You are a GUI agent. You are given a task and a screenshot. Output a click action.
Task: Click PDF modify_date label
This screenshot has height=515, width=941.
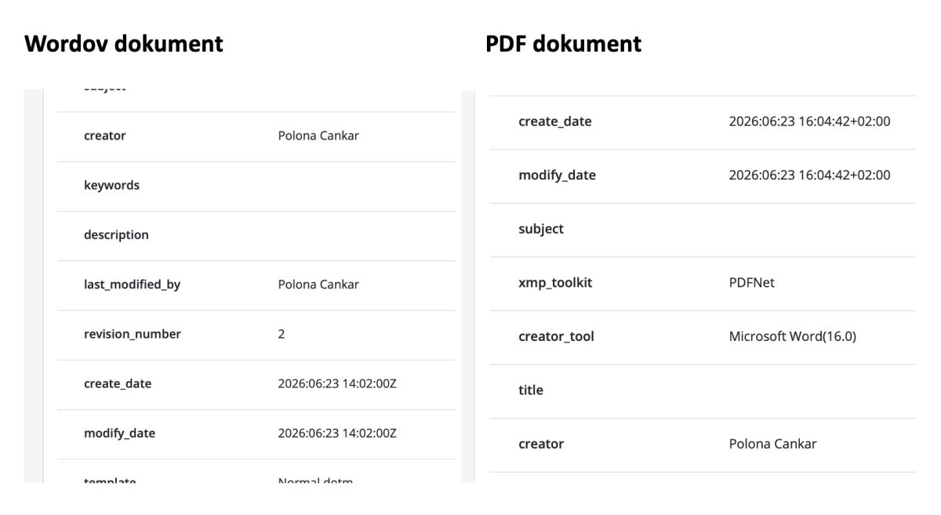pyautogui.click(x=557, y=176)
